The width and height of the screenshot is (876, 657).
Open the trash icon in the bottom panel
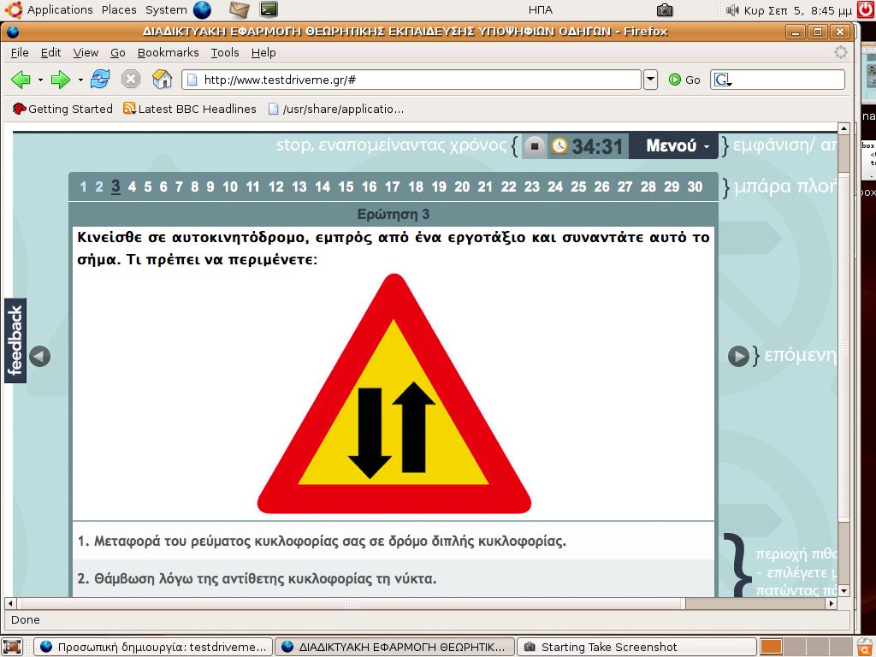[x=865, y=647]
